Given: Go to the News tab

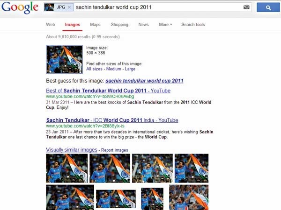Looking at the screenshot, I should pyautogui.click(x=144, y=25).
